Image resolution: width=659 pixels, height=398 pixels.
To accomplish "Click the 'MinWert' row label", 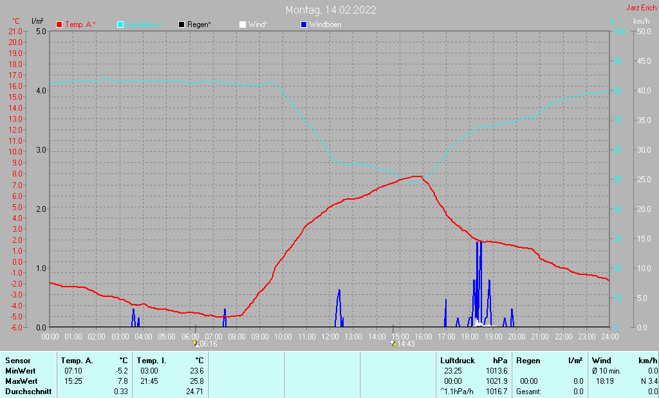I will (21, 371).
